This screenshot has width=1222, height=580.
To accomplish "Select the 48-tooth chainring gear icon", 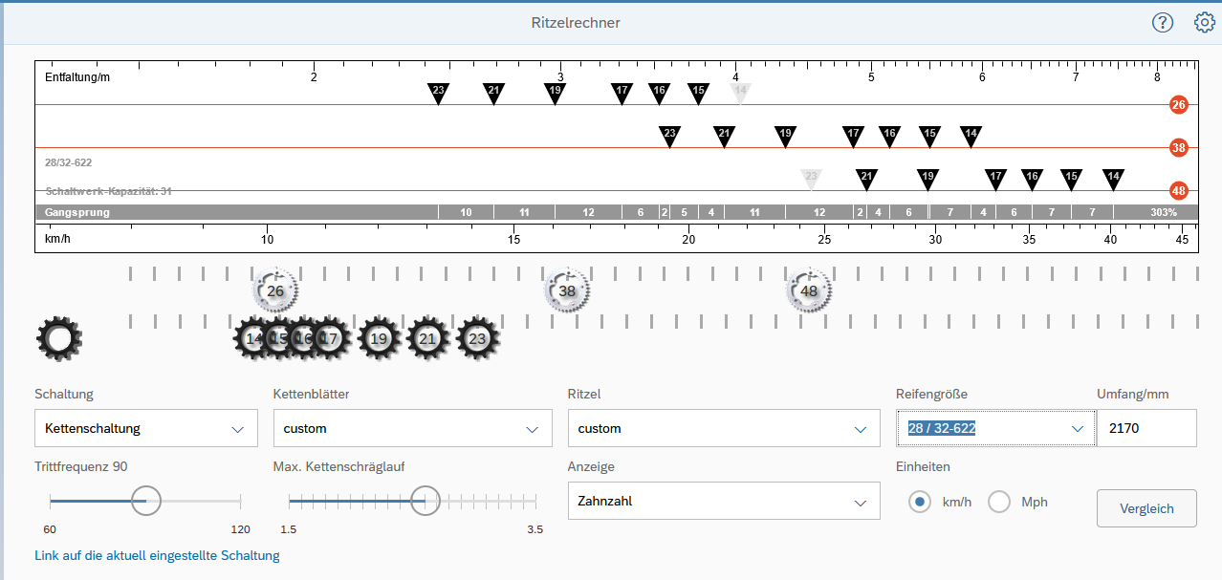I will pos(809,290).
